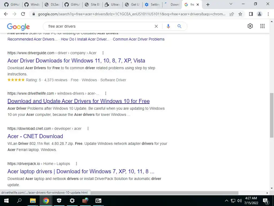View site information lock icon

pos(34,14)
